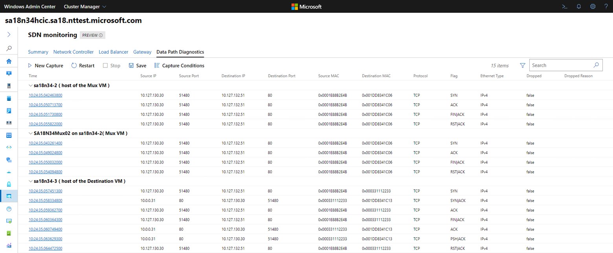
Task: Click the Preview info badge
Action: point(92,35)
